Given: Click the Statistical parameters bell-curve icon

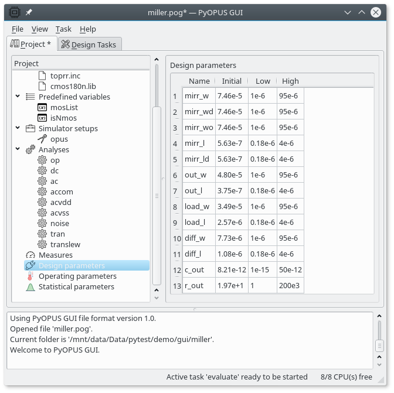Looking at the screenshot, I should [x=30, y=286].
